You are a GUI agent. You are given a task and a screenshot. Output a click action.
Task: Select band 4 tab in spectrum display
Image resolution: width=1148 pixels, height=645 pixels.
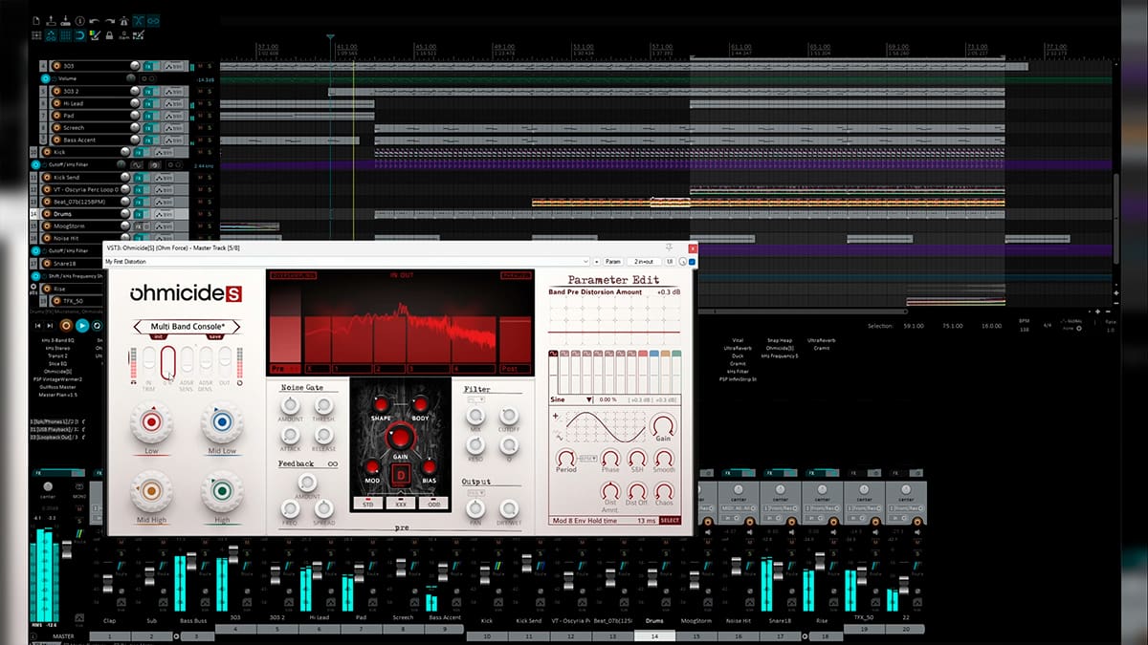474,368
